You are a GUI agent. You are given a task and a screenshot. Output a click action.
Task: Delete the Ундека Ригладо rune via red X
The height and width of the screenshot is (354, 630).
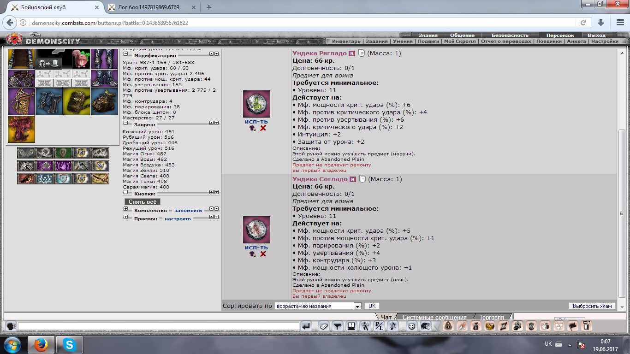263,128
